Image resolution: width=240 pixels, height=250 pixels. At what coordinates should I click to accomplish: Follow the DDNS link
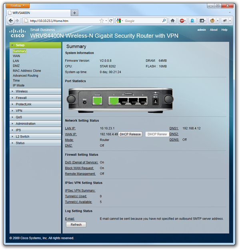click(174, 140)
